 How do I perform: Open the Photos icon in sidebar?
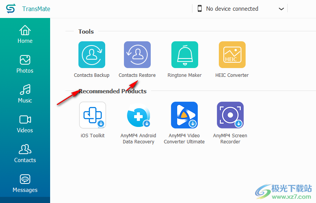pyautogui.click(x=25, y=60)
